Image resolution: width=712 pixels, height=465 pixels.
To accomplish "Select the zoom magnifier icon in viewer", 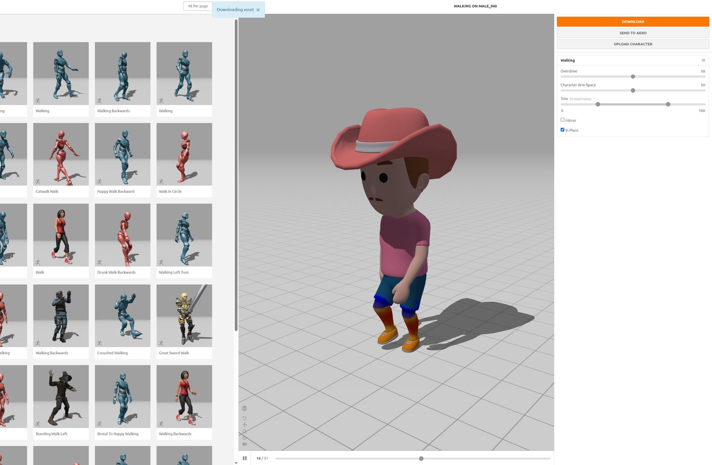I will click(x=244, y=431).
